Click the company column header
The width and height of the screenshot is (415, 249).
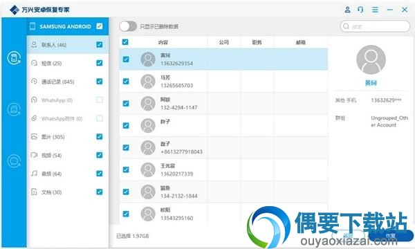224,42
